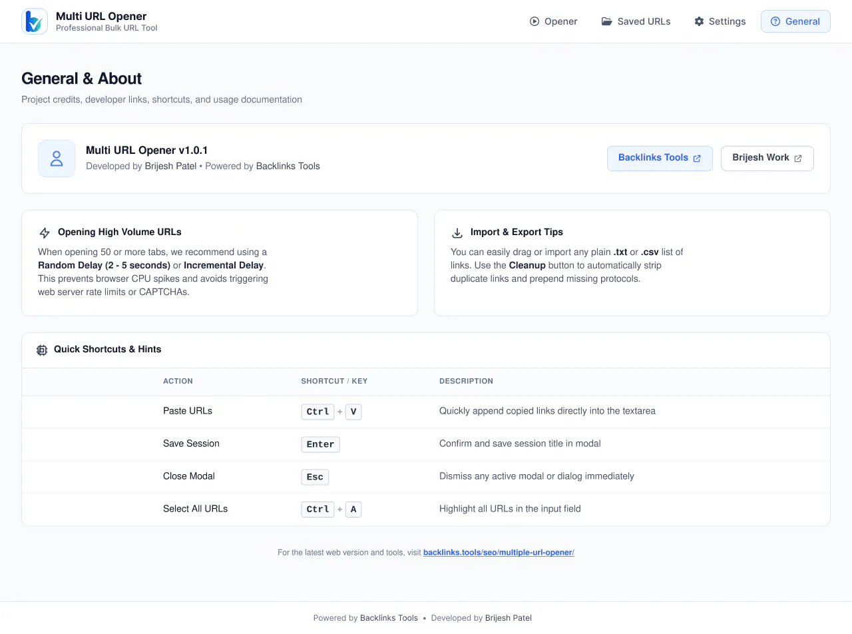Screen dimensions: 852x634
Task: Click the Enter key badge for Save Session
Action: tap(320, 444)
